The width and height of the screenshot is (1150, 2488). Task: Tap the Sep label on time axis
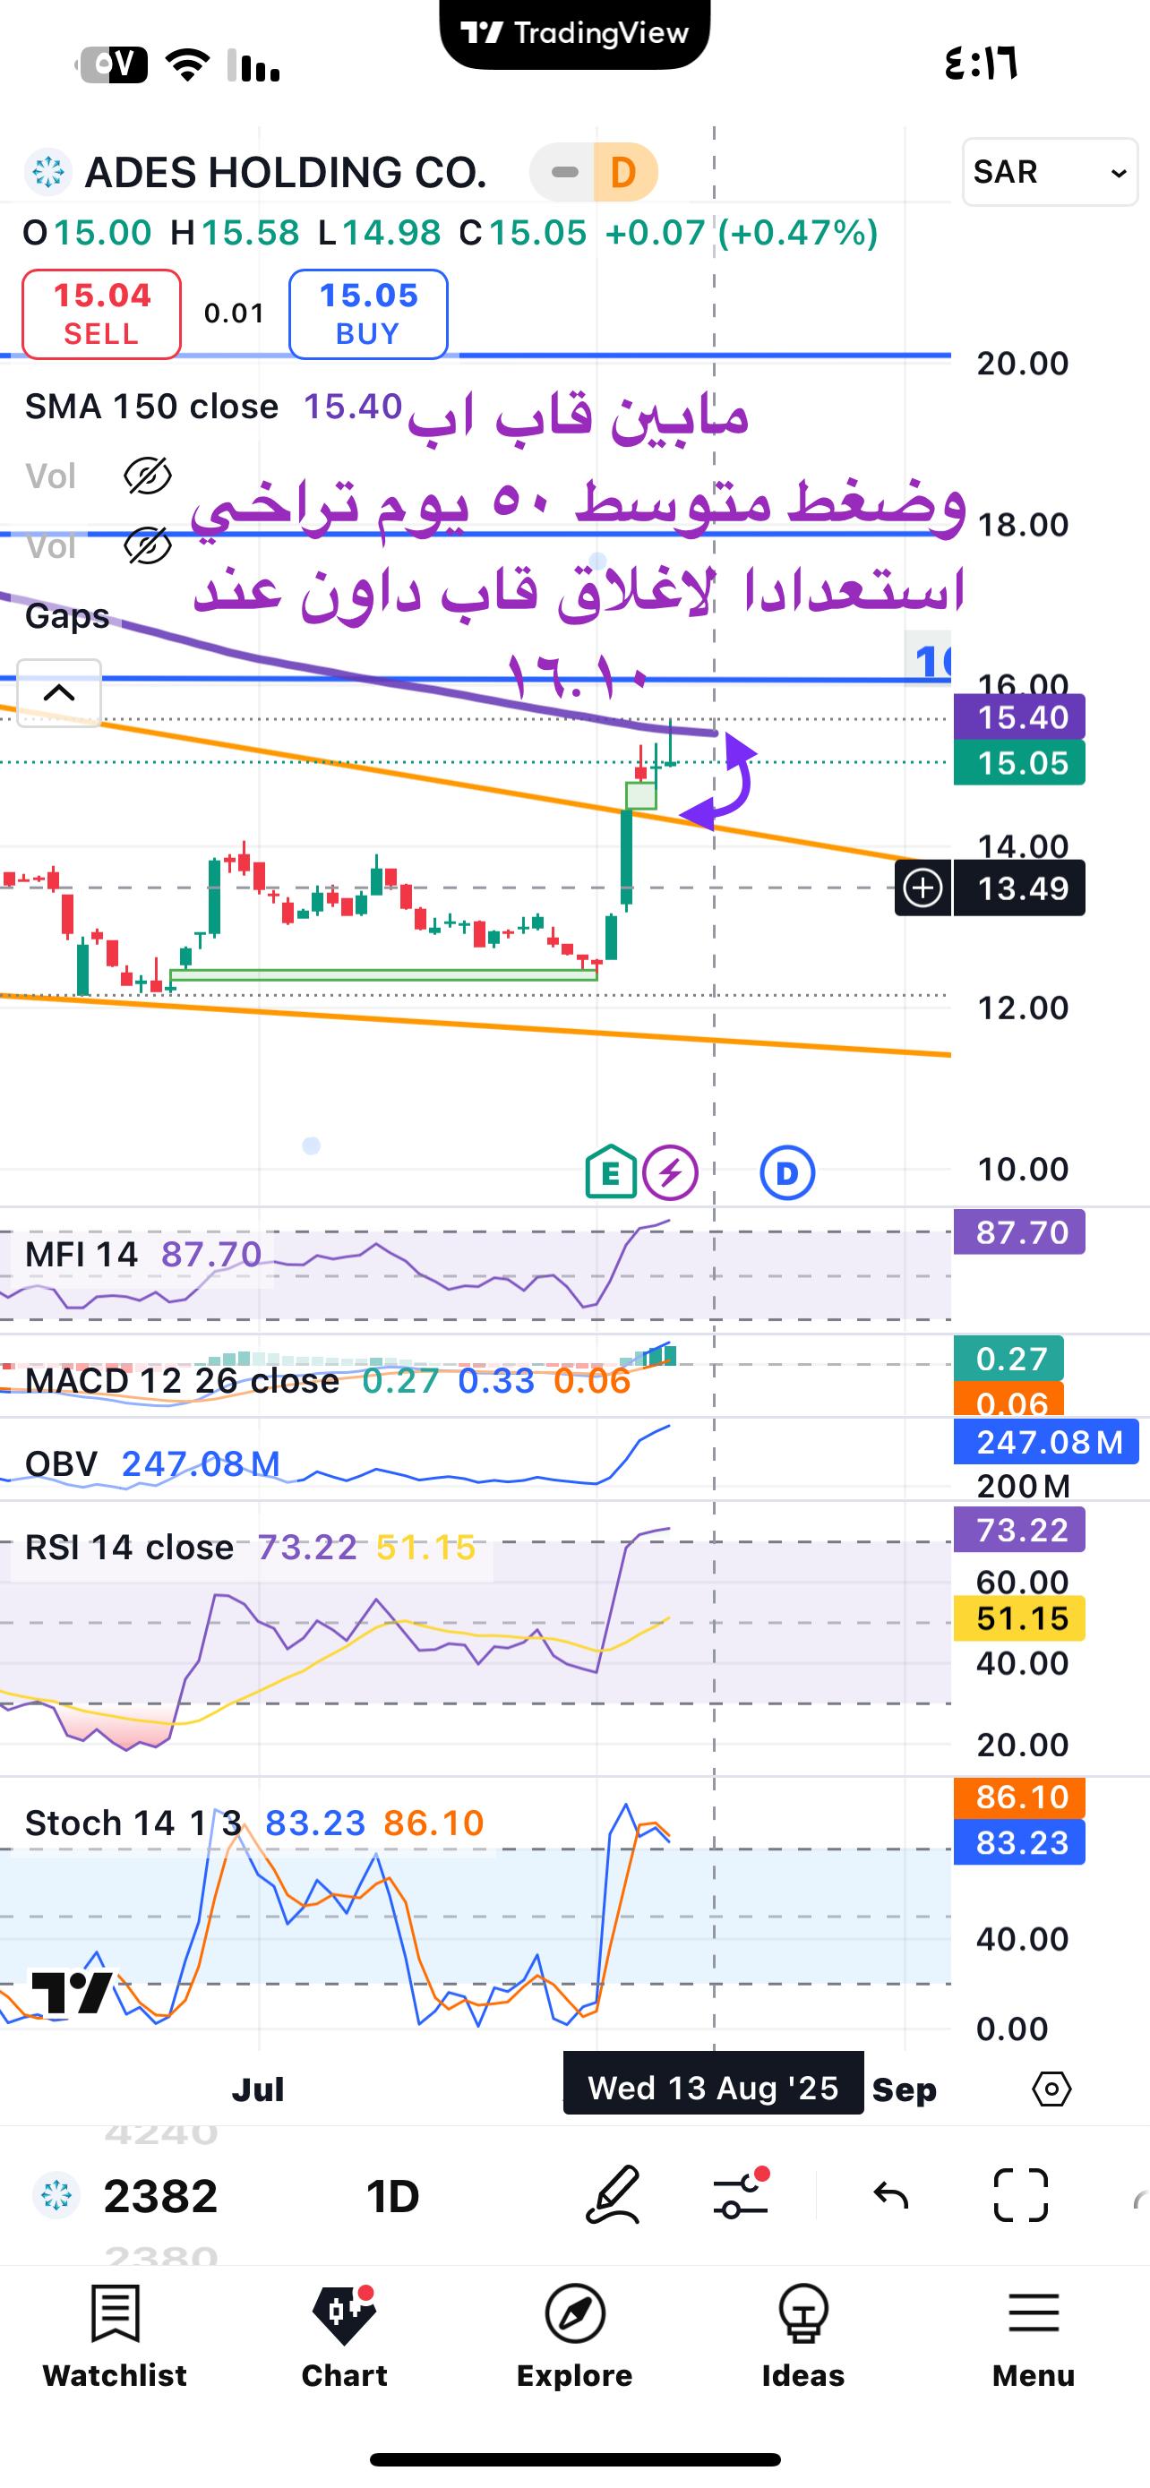904,2089
